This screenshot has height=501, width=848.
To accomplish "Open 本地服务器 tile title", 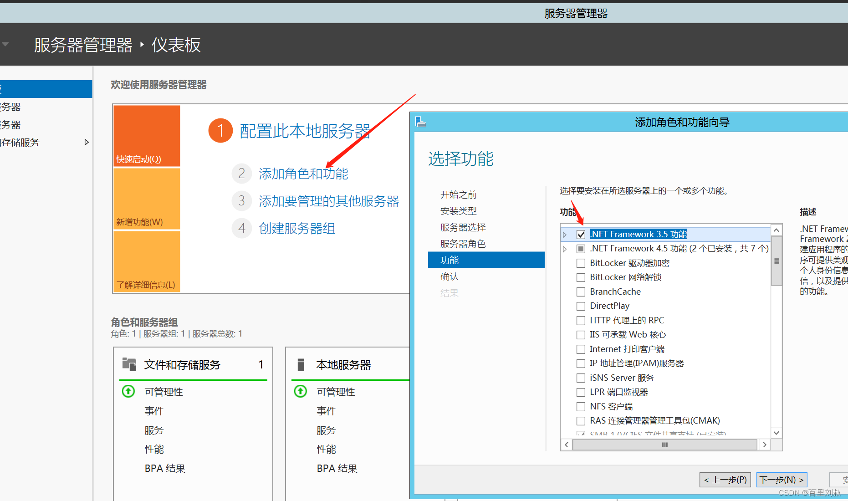I will [x=344, y=365].
